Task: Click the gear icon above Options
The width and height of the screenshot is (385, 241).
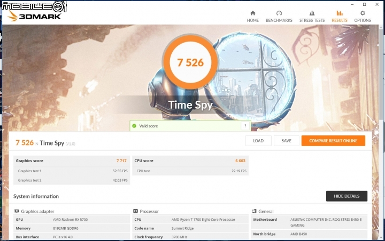Action: (x=363, y=13)
